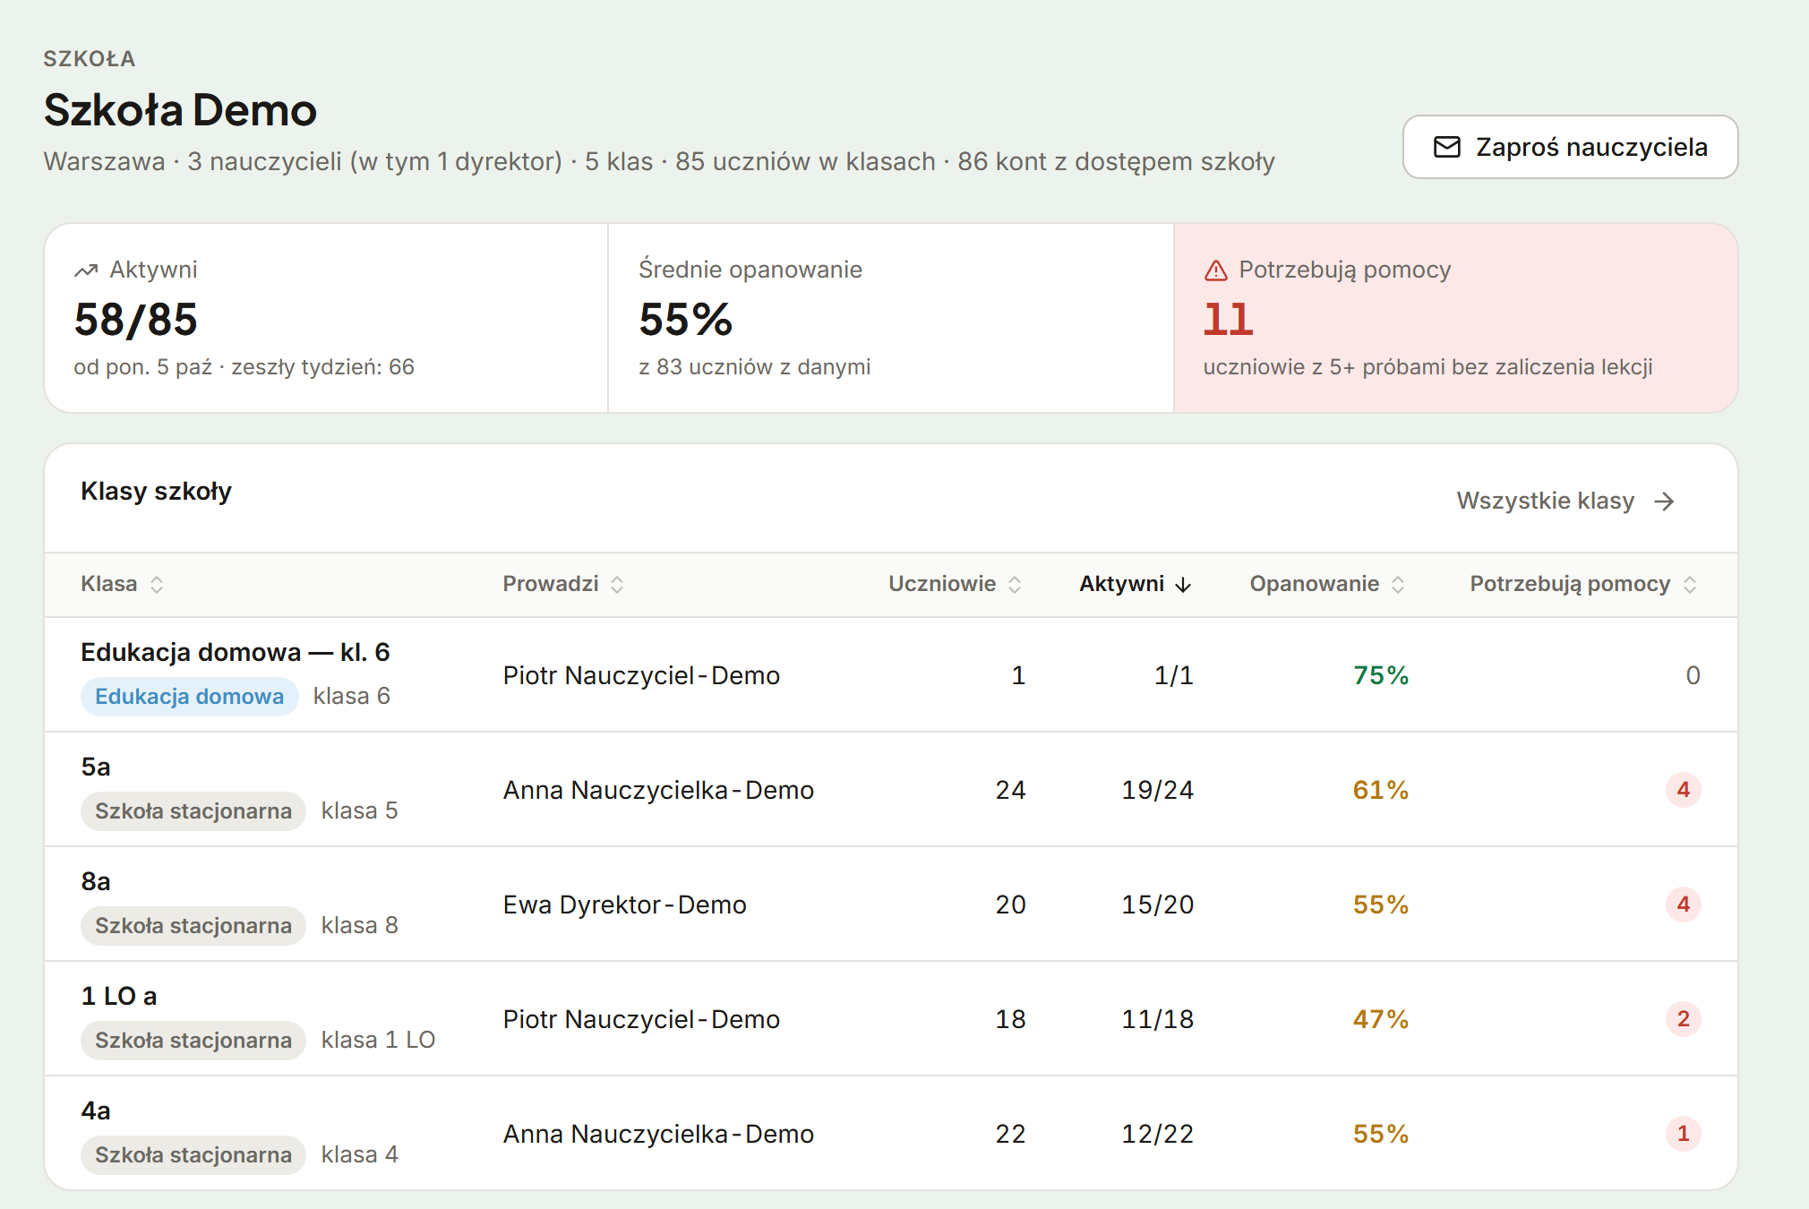This screenshot has height=1209, width=1809.
Task: Sort by Prowadzi using its sort arrows
Action: point(617,585)
